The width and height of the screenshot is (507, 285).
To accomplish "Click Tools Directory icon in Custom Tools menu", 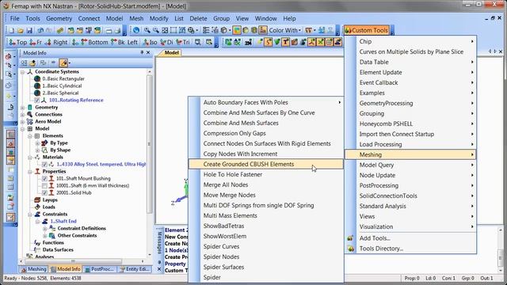I will tap(350, 249).
